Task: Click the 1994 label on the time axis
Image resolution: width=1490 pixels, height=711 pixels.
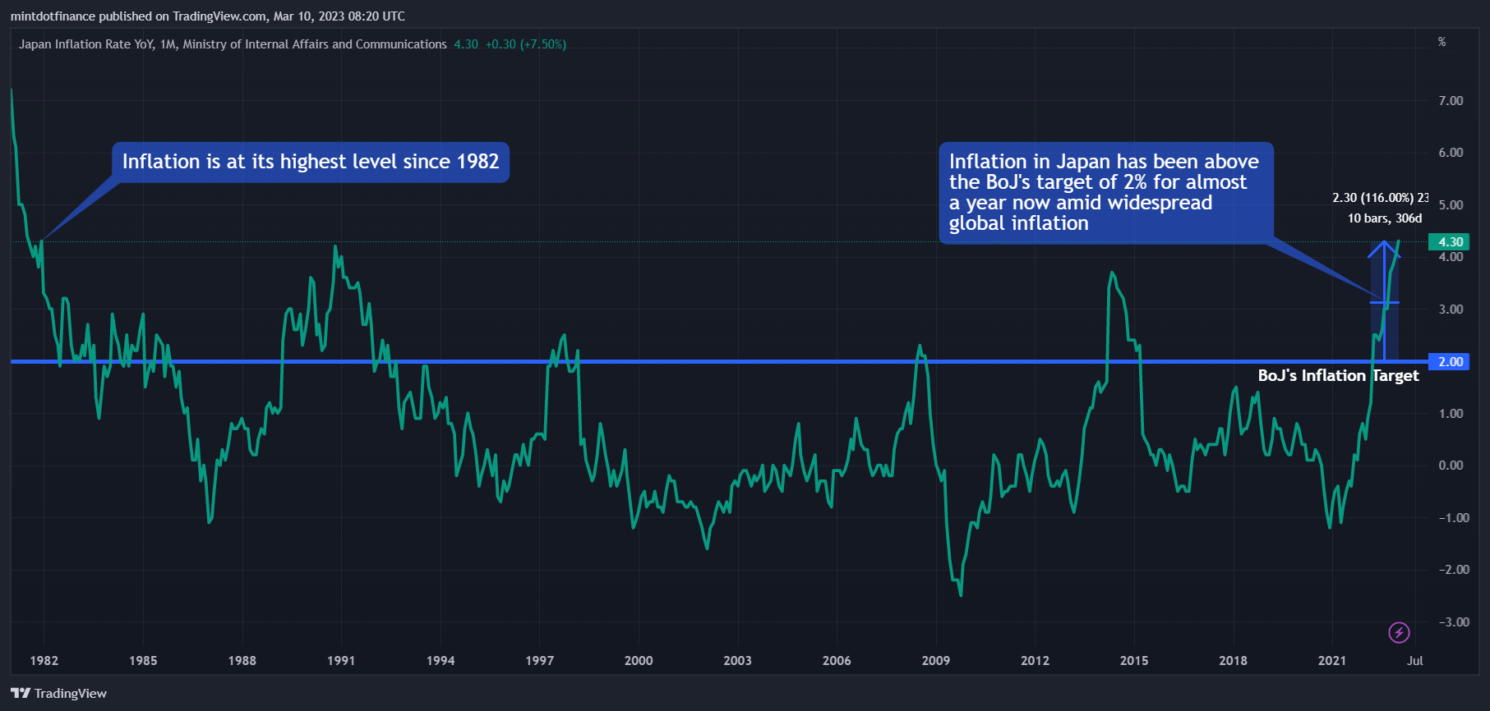Action: coord(441,661)
